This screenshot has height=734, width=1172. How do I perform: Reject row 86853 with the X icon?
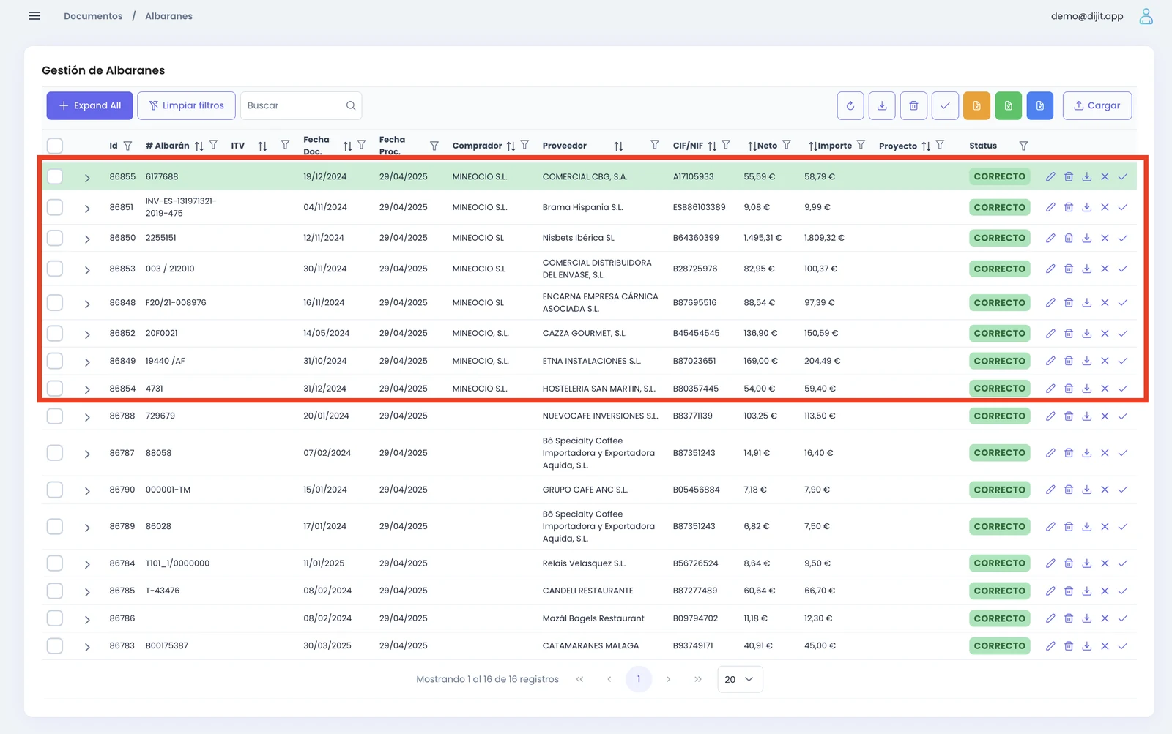pos(1105,269)
